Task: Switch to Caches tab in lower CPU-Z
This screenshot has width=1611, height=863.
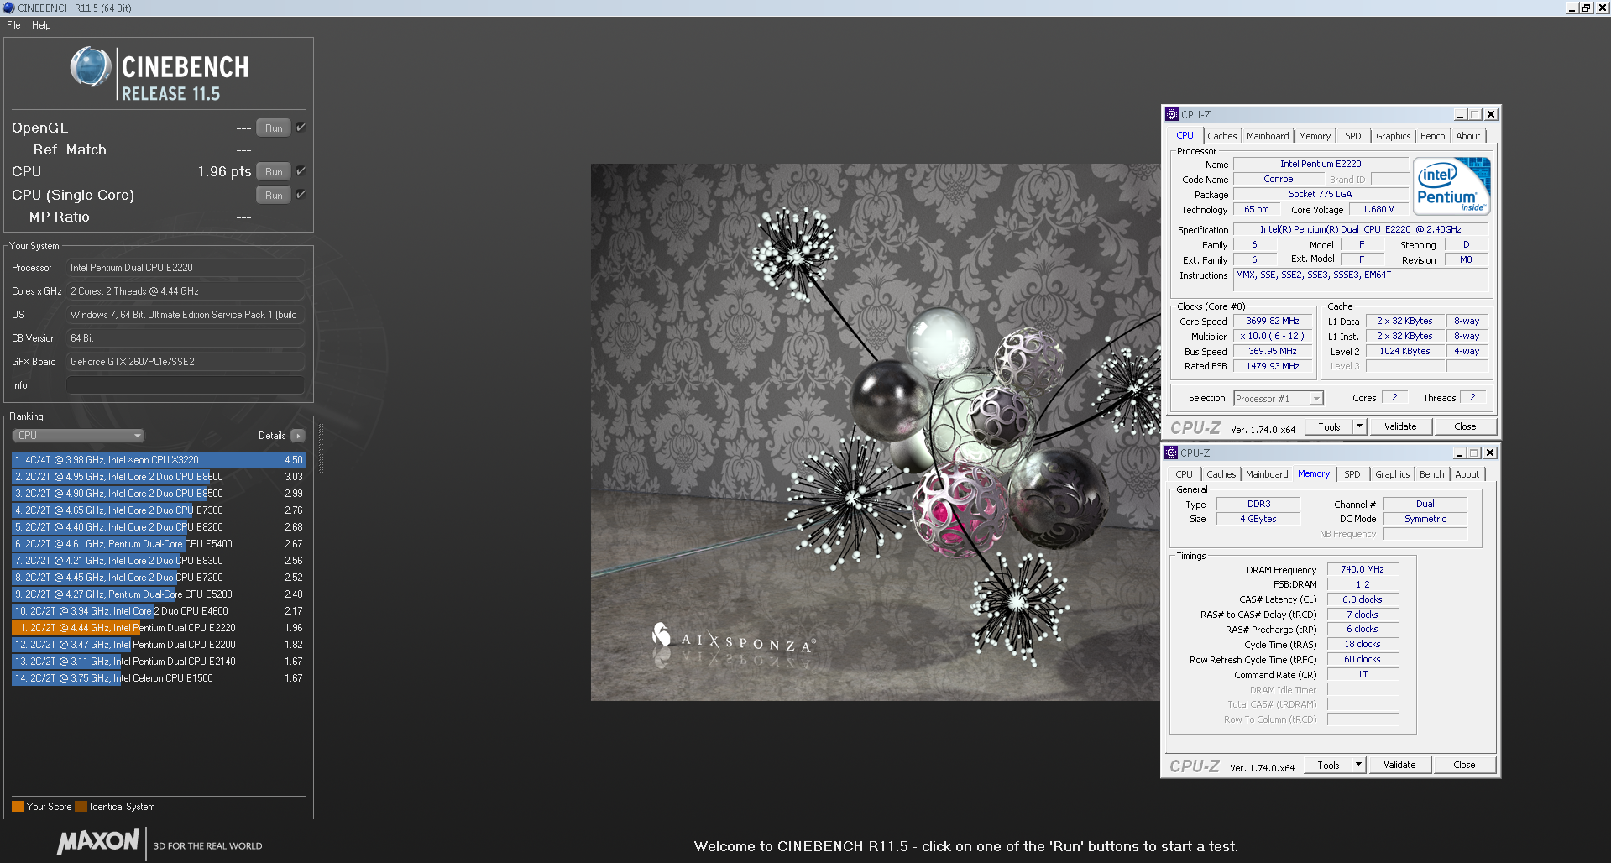Action: pyautogui.click(x=1221, y=474)
